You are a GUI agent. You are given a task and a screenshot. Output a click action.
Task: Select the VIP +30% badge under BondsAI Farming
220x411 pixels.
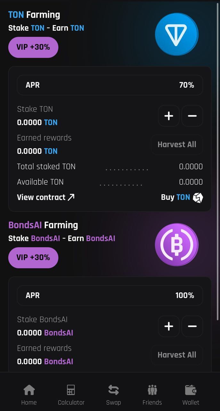coord(33,258)
